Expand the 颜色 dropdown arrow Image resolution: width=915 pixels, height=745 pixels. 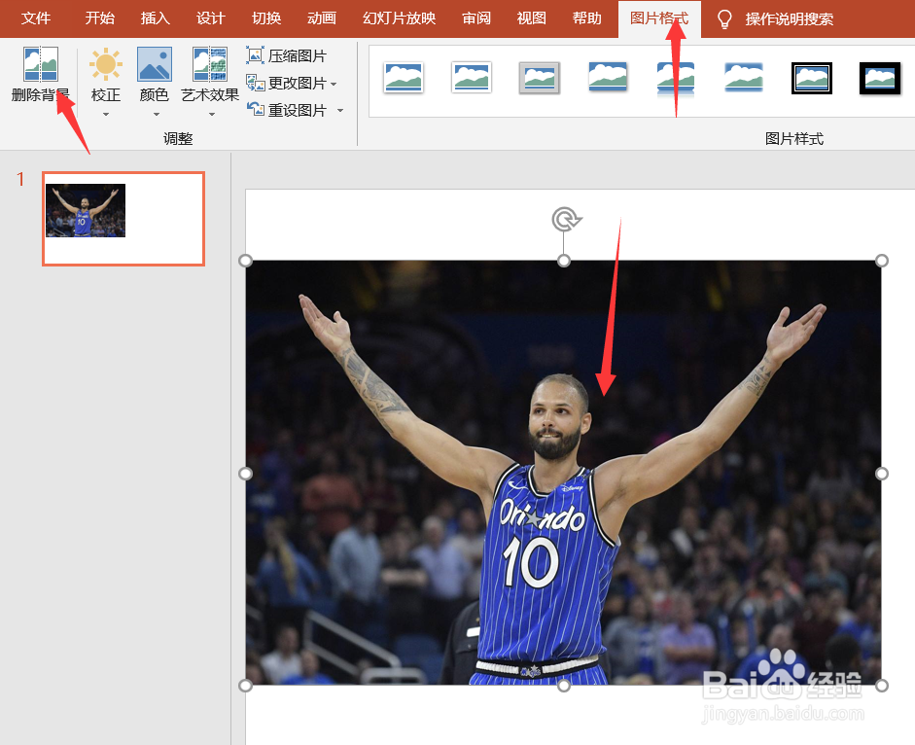click(x=156, y=115)
